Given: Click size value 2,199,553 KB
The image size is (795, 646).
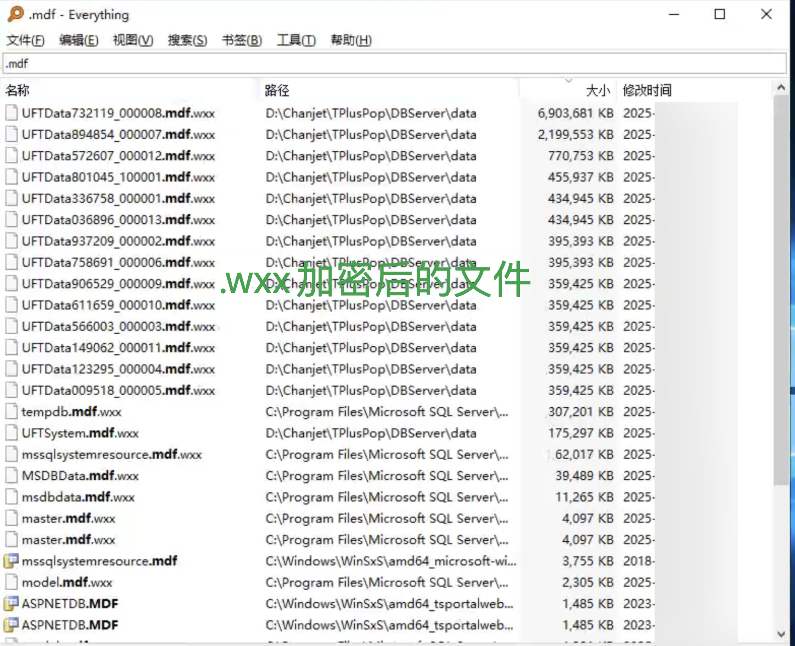Looking at the screenshot, I should [x=575, y=135].
